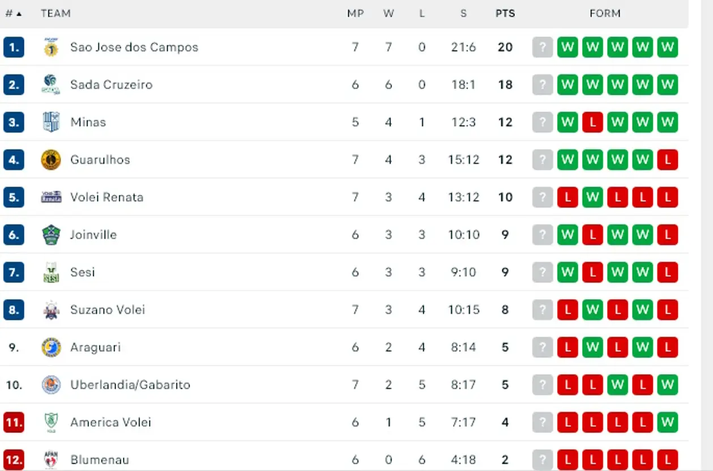Click Minas's red L form badge
The height and width of the screenshot is (471, 713).
[592, 122]
